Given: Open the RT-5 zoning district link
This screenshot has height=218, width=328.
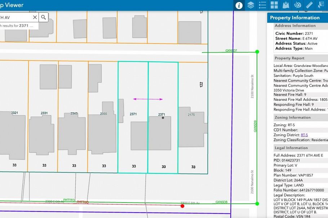Looking at the screenshot, I should tap(304, 135).
